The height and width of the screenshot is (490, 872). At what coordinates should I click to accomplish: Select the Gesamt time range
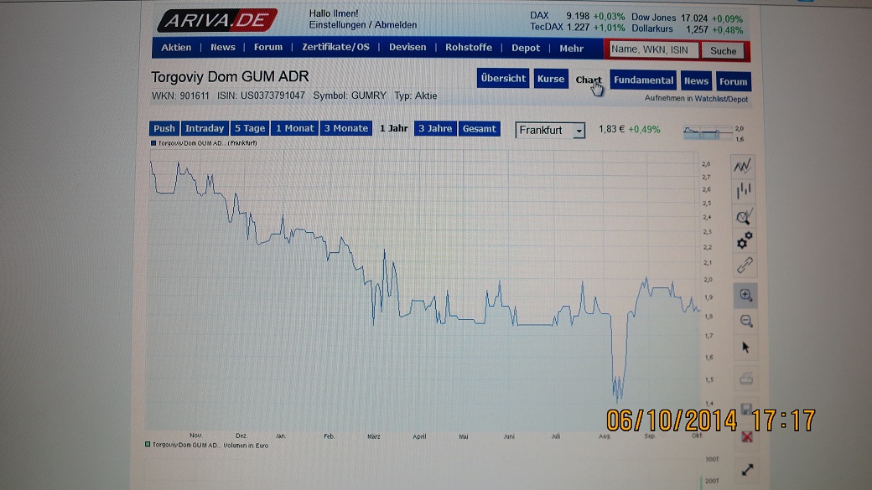(479, 129)
